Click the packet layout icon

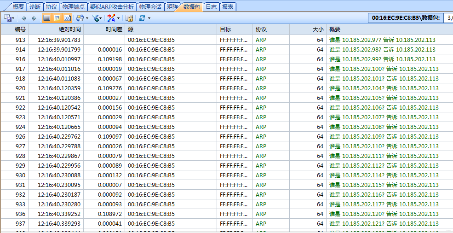click(x=80, y=18)
